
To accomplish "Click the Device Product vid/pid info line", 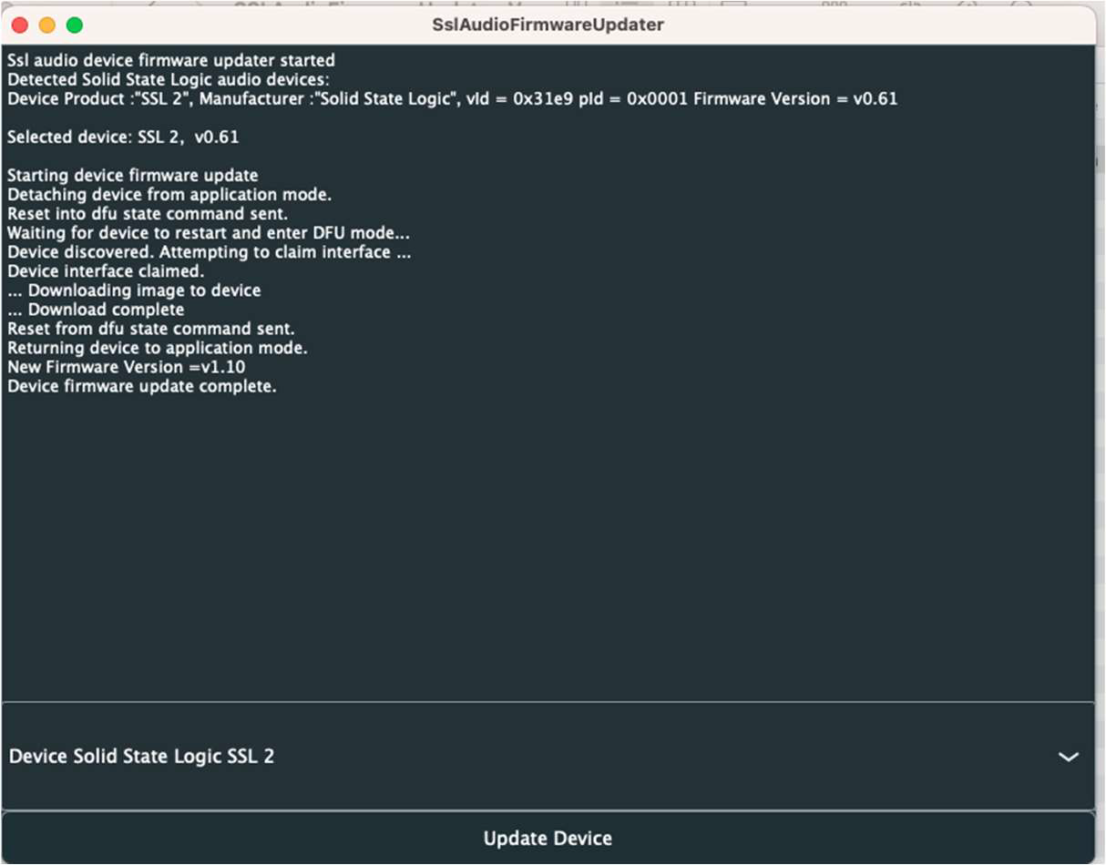I will click(x=452, y=99).
